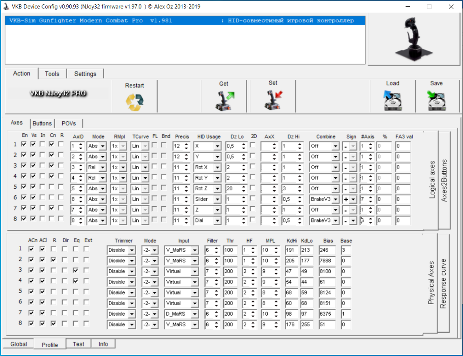Adjust Dz Hi stepper for logical axis 6

299,199
